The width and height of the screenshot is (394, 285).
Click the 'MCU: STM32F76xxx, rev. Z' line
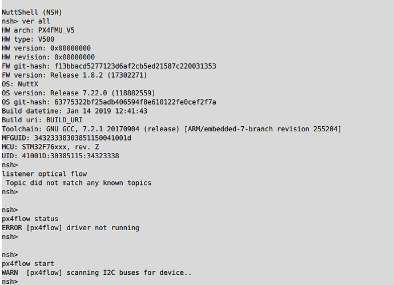50,147
